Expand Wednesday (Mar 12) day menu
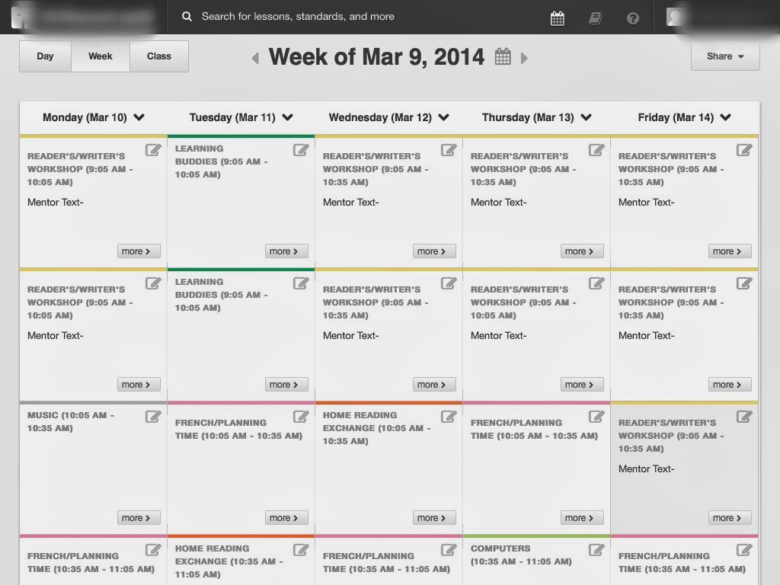 [444, 117]
